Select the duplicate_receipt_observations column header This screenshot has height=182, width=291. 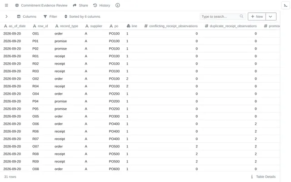[x=231, y=26]
